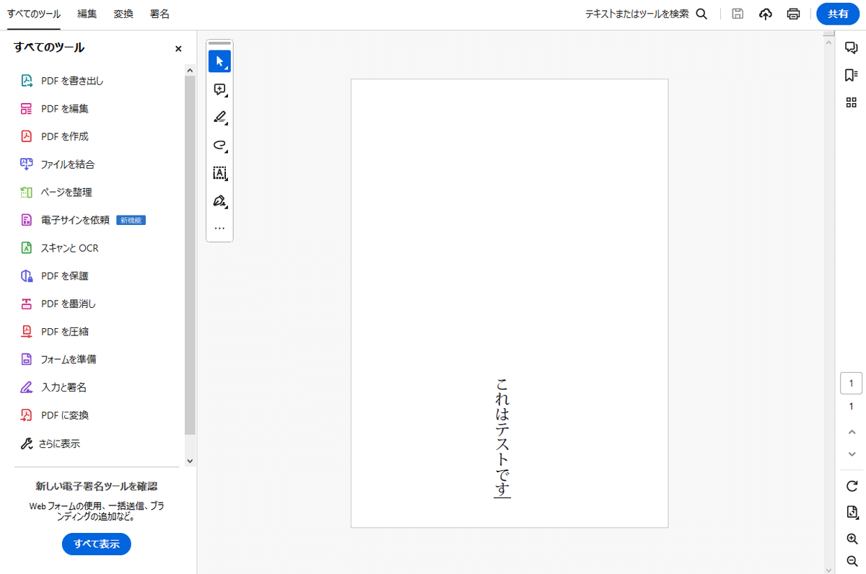Open the 編集 menu

[87, 14]
